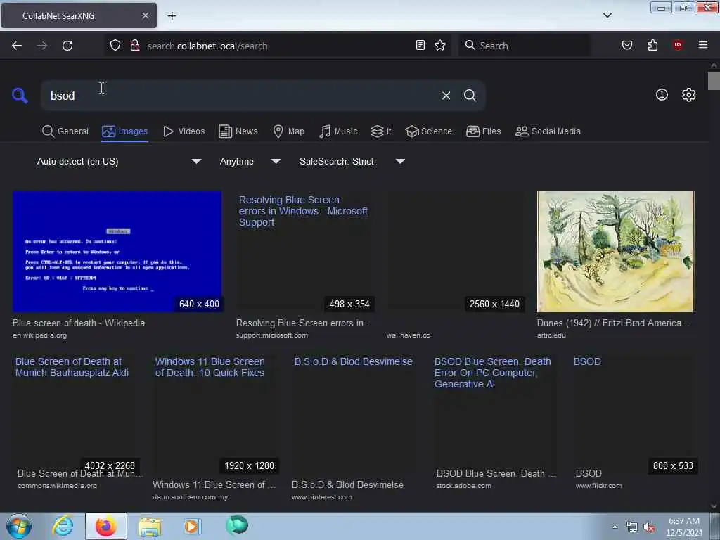Image resolution: width=720 pixels, height=540 pixels.
Task: Open SearXNG preferences gear
Action: click(688, 95)
